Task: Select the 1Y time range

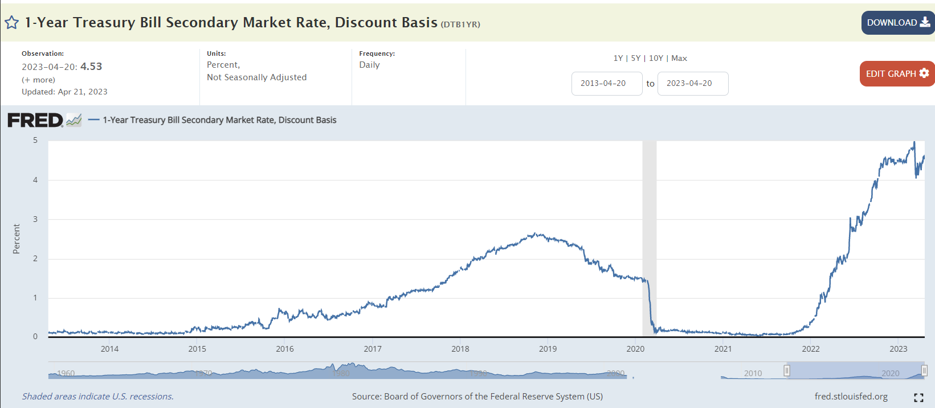Action: click(618, 58)
